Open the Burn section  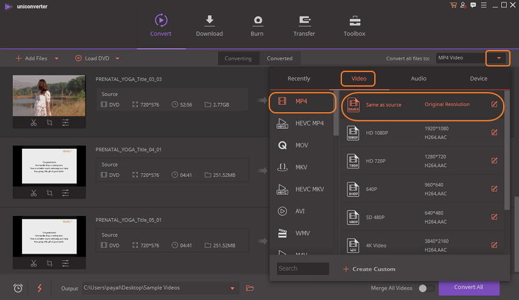pyautogui.click(x=257, y=25)
